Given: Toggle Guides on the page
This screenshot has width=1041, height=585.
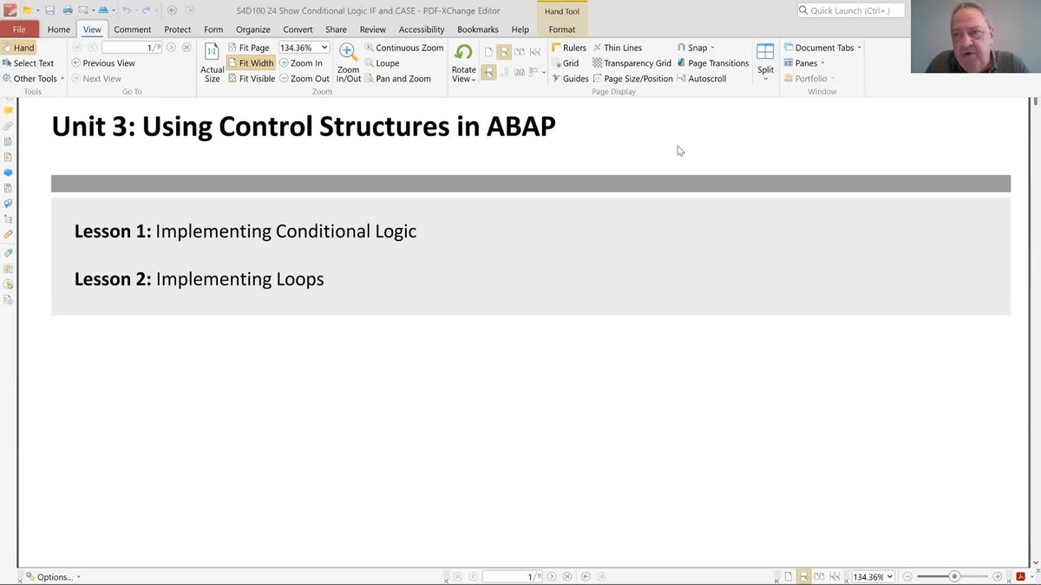Looking at the screenshot, I should [x=571, y=78].
